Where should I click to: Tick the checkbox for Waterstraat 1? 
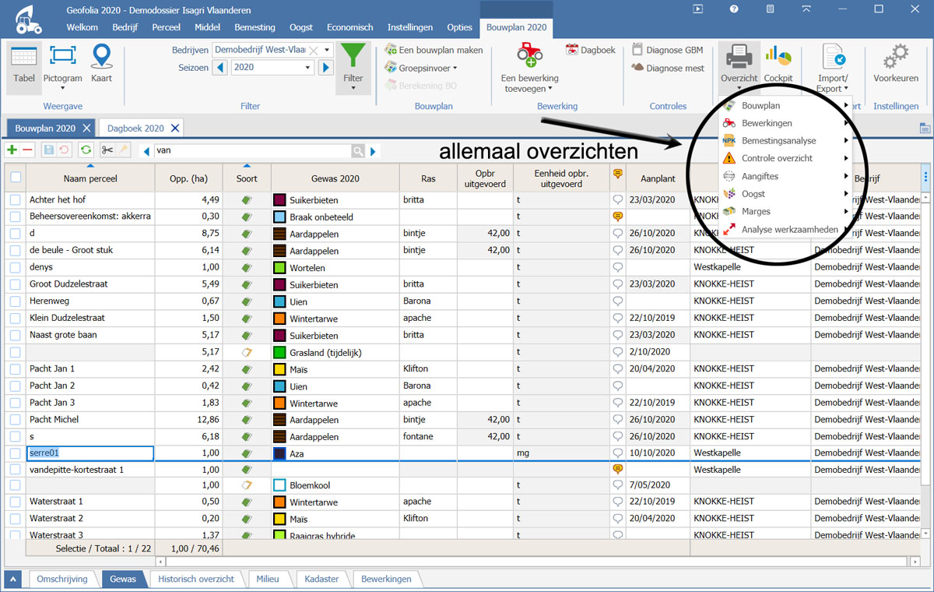pyautogui.click(x=16, y=502)
